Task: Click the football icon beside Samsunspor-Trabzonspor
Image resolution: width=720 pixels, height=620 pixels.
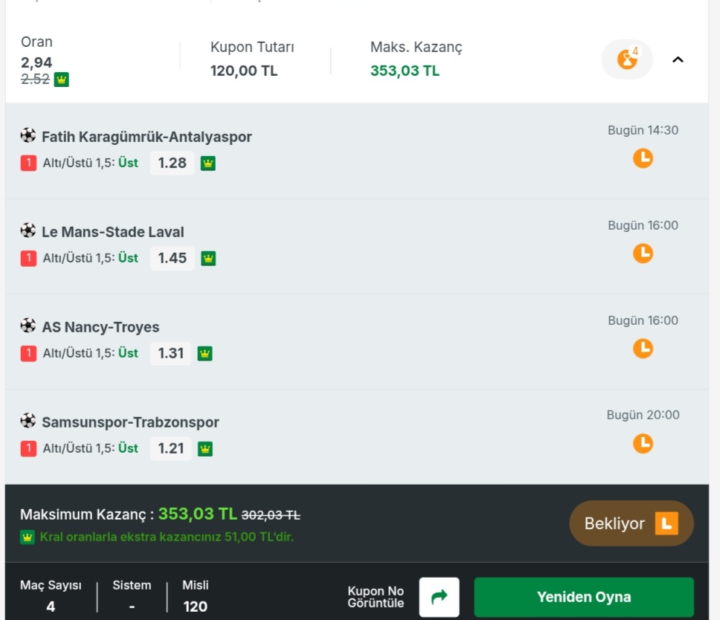Action: pos(28,420)
